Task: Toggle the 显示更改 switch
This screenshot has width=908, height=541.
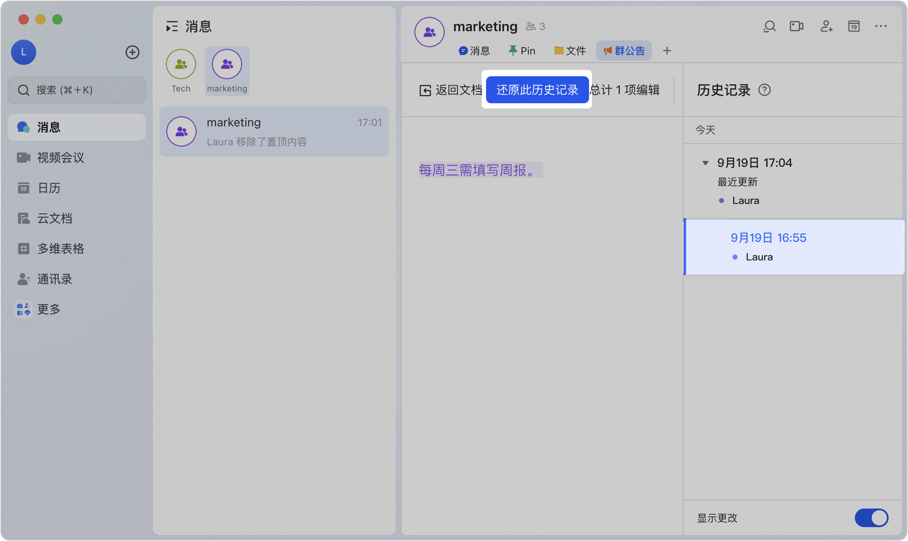Action: [871, 518]
